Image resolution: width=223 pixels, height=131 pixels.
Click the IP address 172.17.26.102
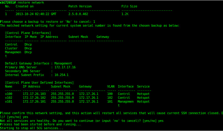(34, 98)
